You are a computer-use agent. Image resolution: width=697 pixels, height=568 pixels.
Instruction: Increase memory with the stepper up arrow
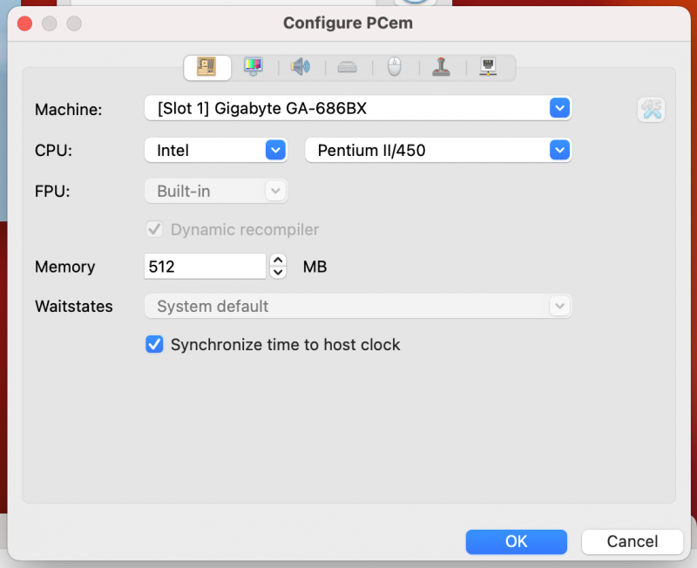278,260
